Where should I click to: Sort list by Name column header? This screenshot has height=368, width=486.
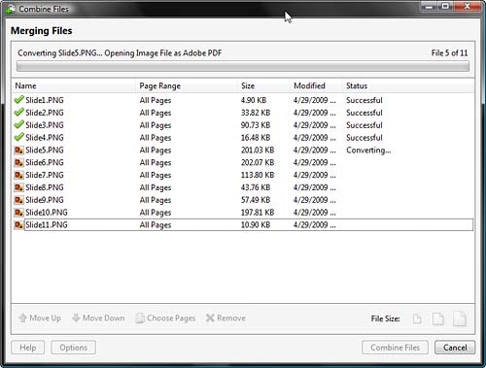tap(74, 85)
